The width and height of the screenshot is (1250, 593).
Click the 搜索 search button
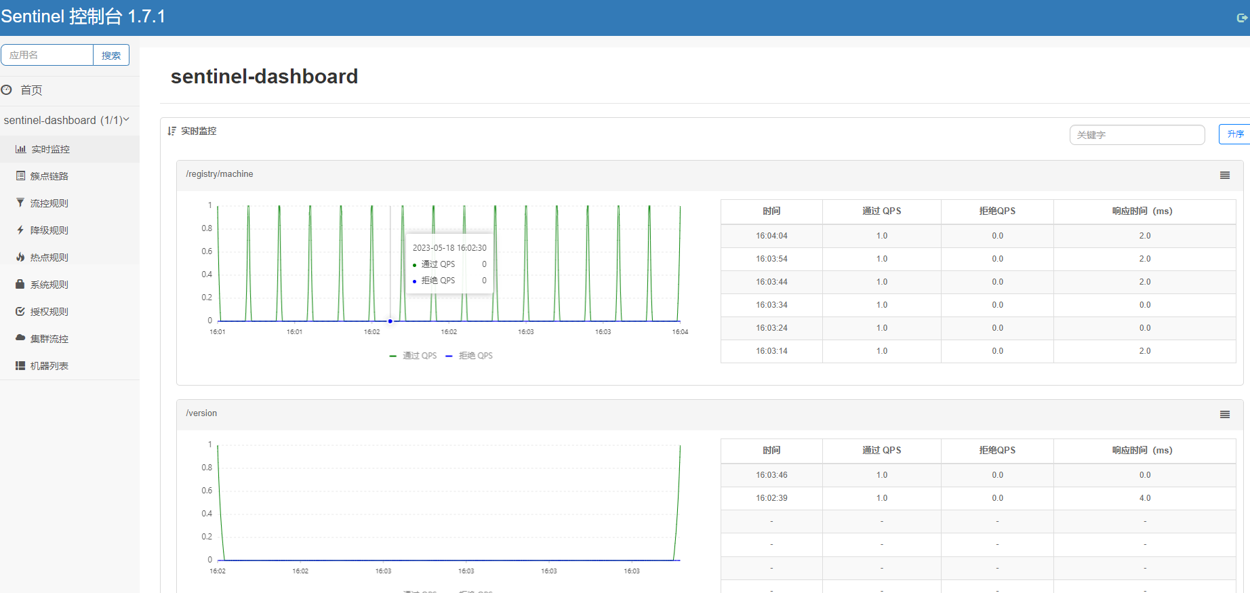(x=111, y=55)
